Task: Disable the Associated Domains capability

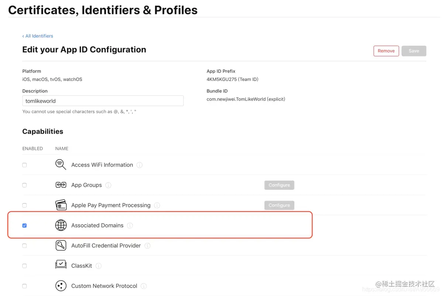Action: point(24,225)
